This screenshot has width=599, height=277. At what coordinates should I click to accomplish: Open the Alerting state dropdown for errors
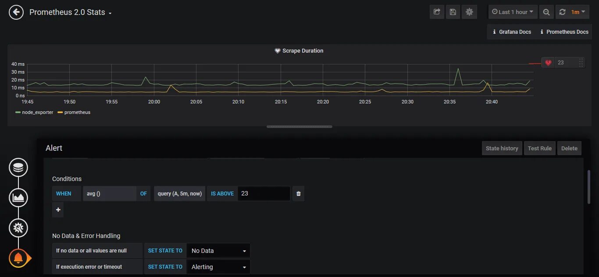point(218,267)
